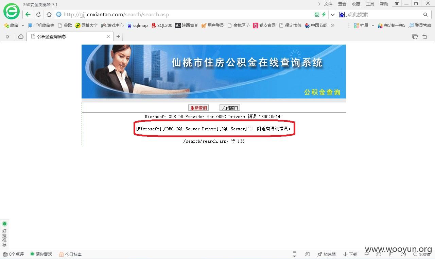The image size is (435, 259).
Task: Open the SQL200 bookmark
Action: [162, 26]
